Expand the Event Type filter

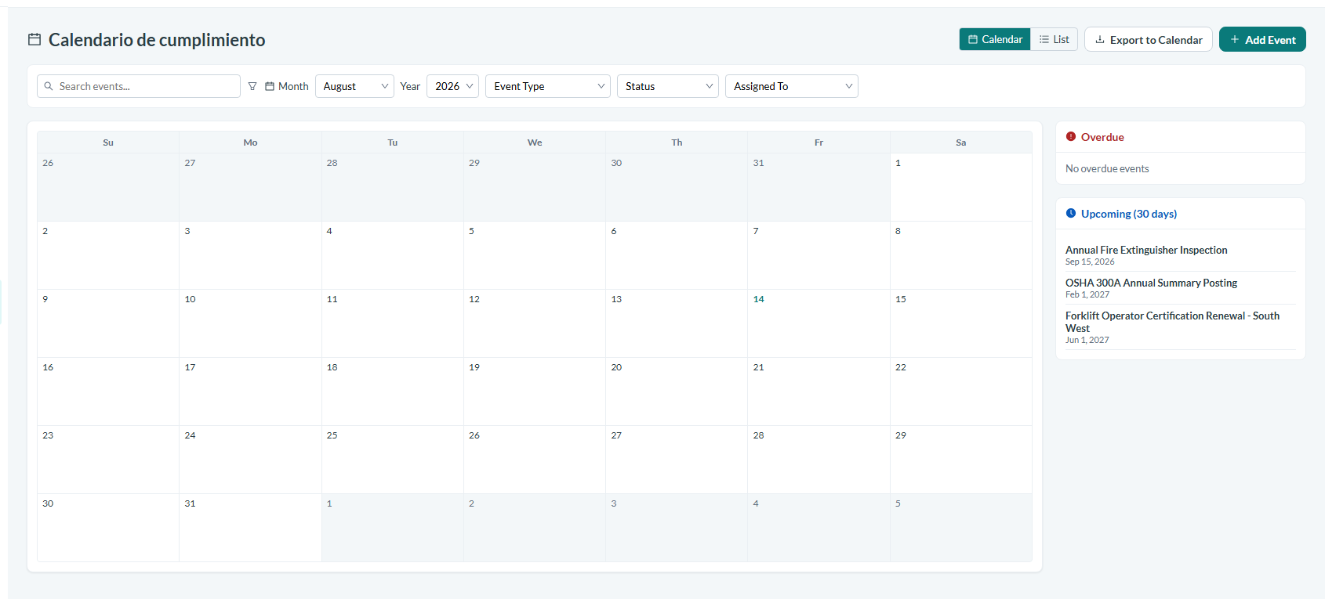[548, 86]
